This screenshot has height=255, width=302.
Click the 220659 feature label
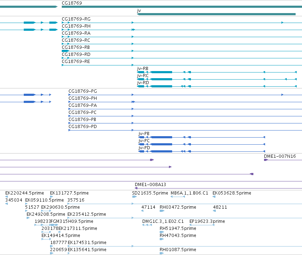click(x=59, y=250)
